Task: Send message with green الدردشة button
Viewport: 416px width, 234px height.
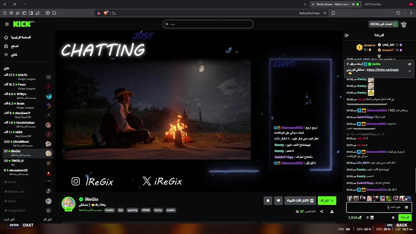Action: [x=405, y=217]
